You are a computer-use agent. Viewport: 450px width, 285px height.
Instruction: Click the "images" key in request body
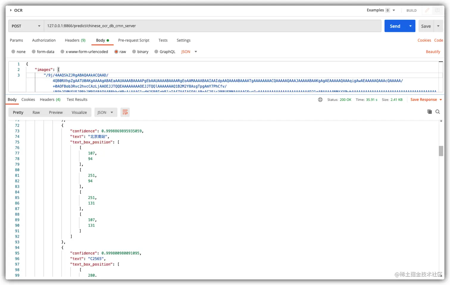click(x=44, y=70)
